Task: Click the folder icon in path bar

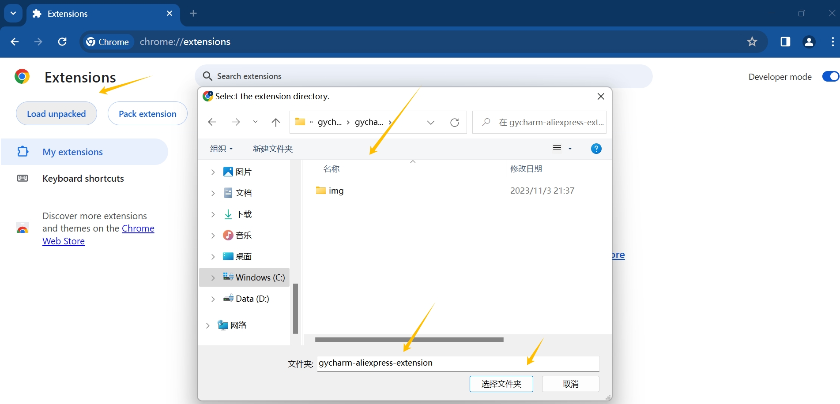Action: (x=300, y=122)
